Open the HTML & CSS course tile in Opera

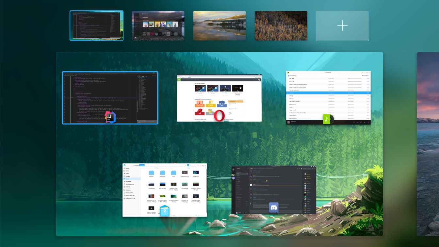click(x=200, y=104)
